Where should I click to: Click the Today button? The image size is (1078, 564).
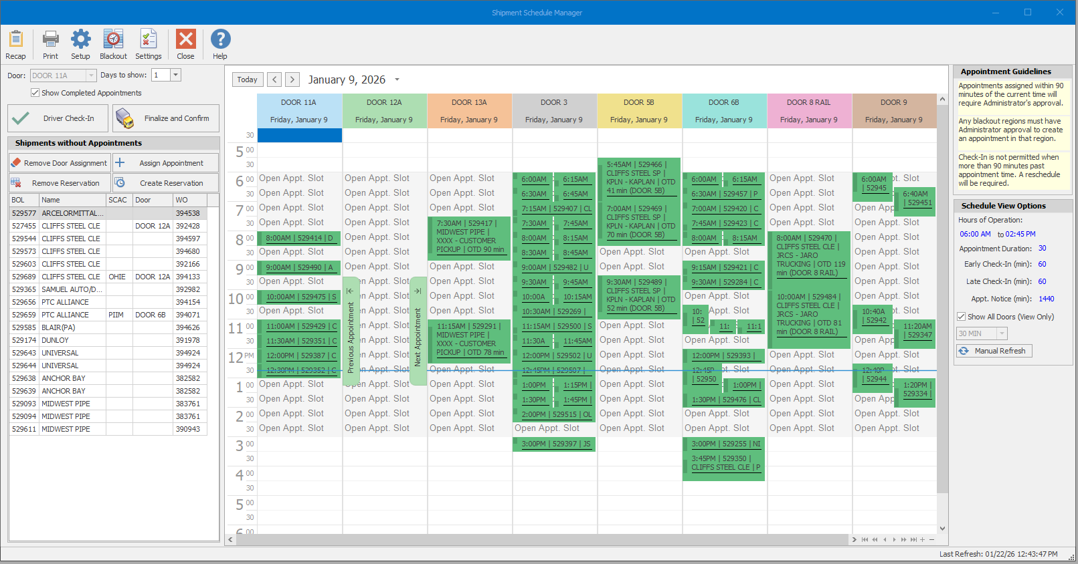247,80
